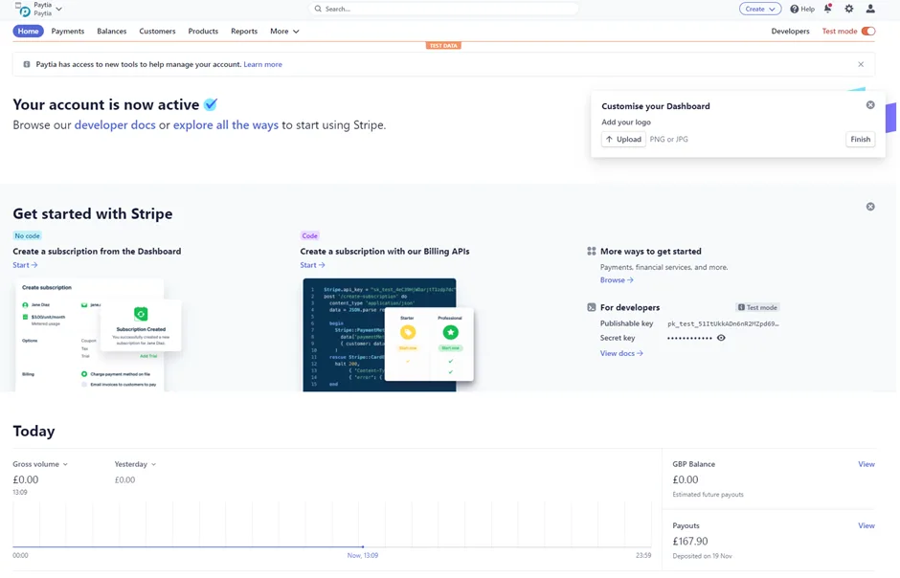View the Payouts details
This screenshot has width=900, height=578.
point(866,525)
